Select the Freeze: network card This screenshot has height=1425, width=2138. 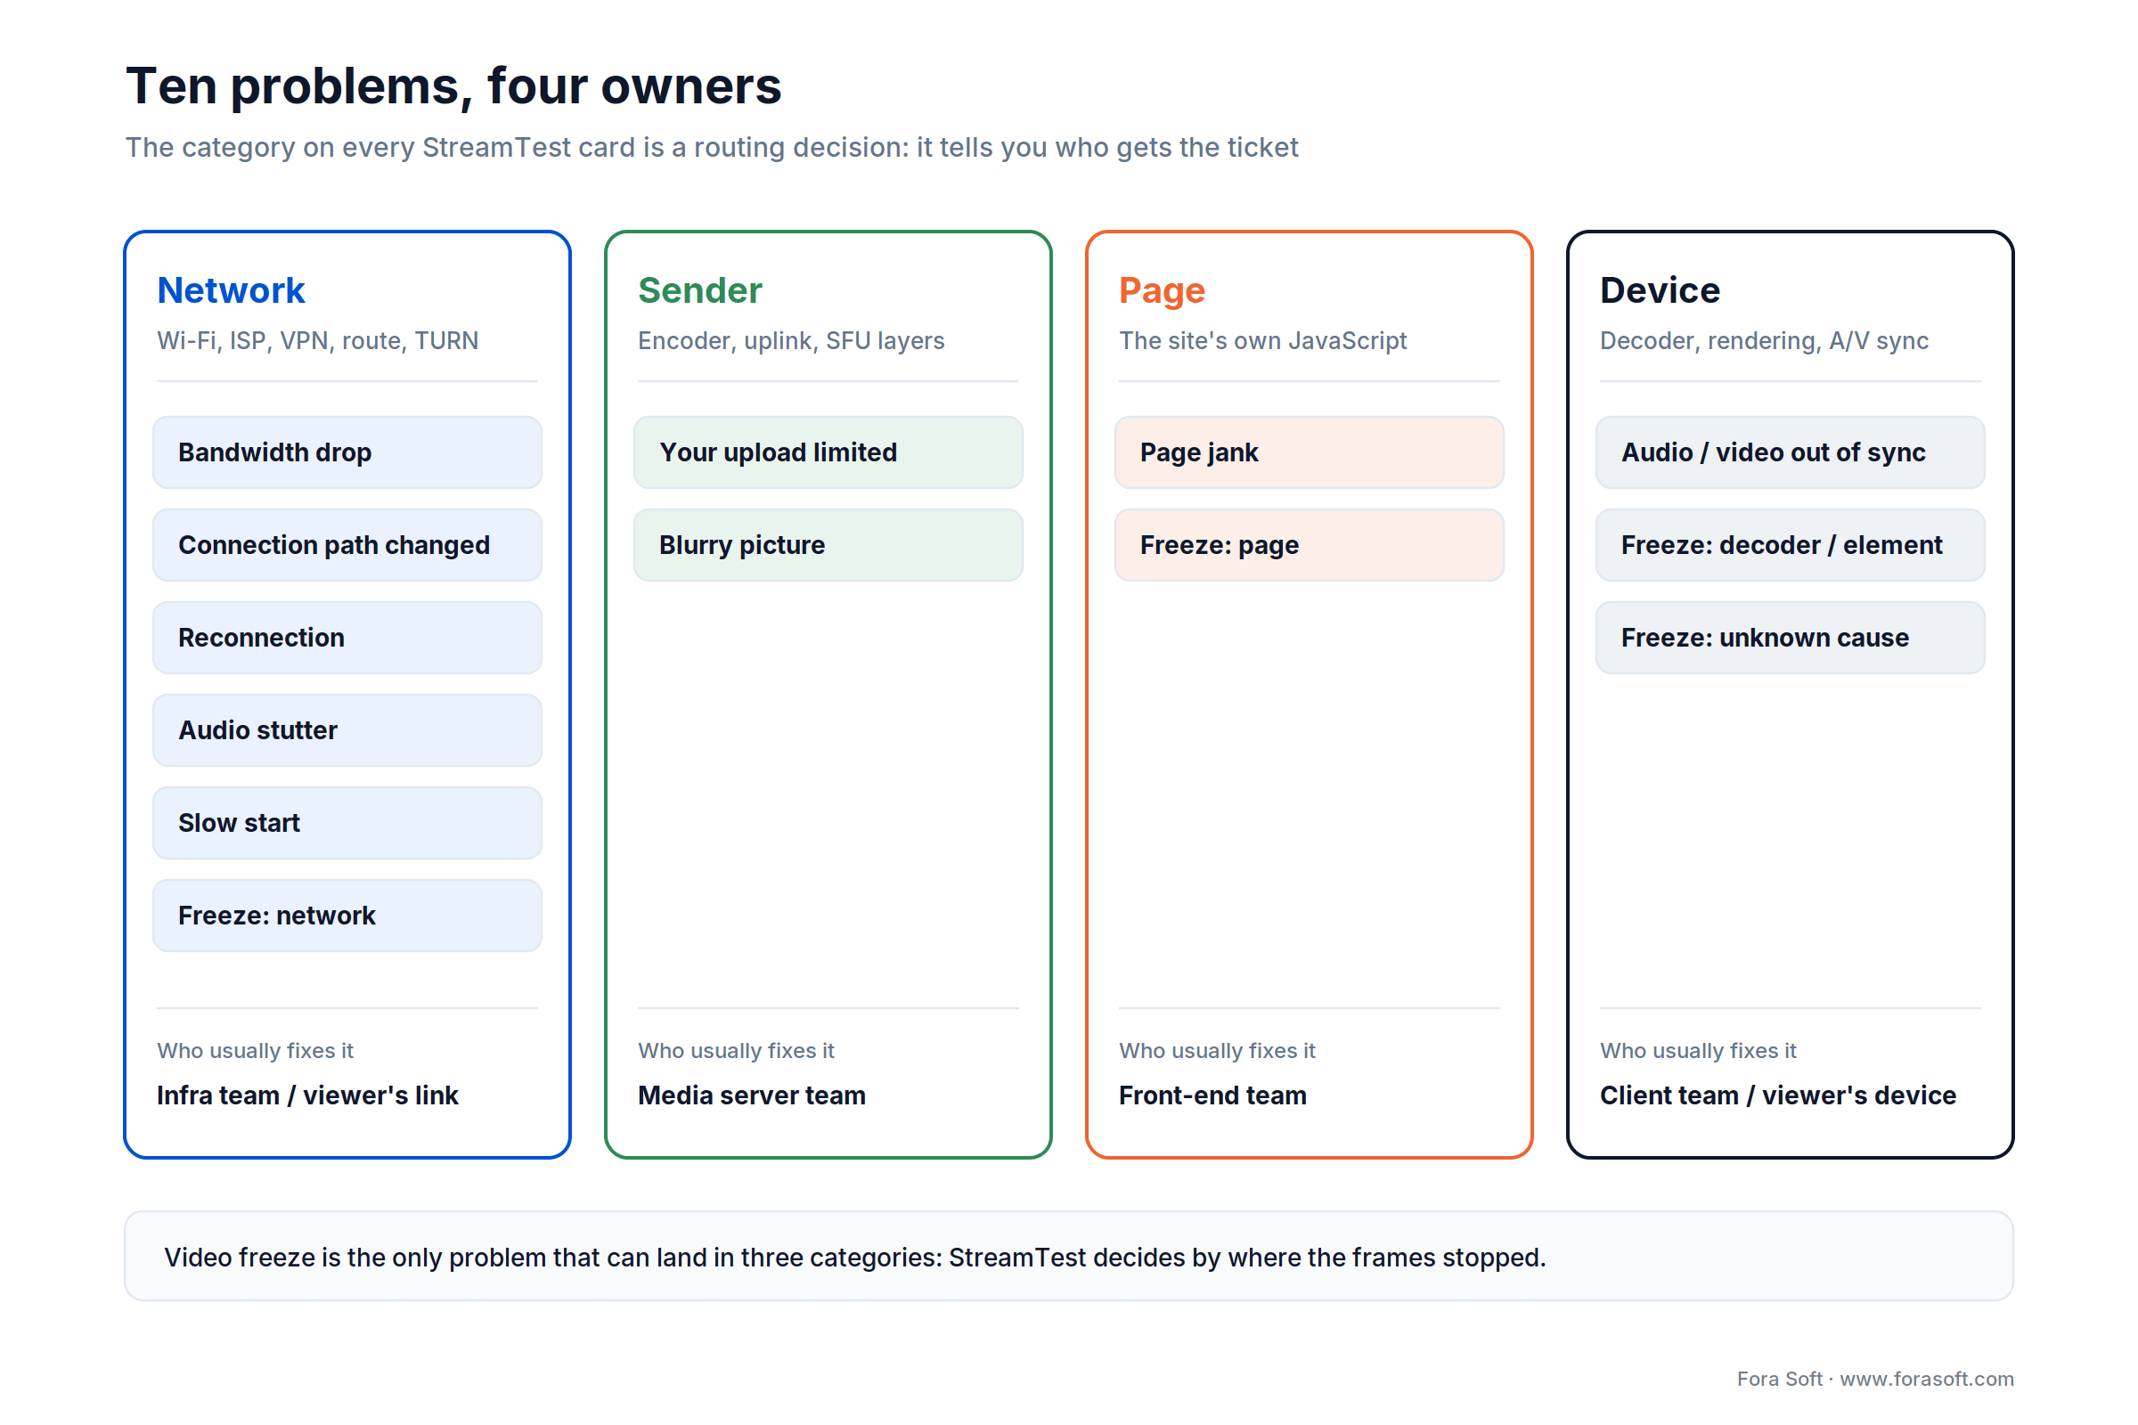click(347, 916)
